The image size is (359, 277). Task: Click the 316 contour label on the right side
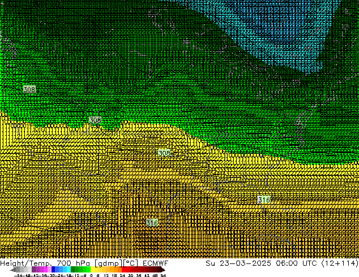(264, 200)
